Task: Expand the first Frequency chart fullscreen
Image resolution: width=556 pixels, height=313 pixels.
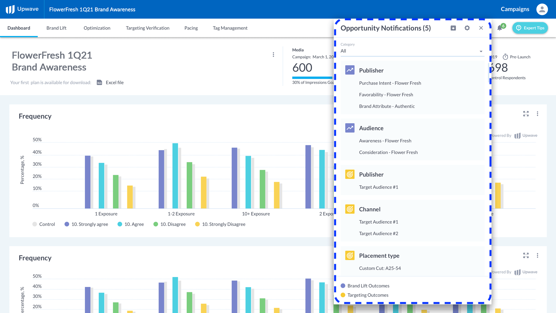Action: [x=526, y=114]
